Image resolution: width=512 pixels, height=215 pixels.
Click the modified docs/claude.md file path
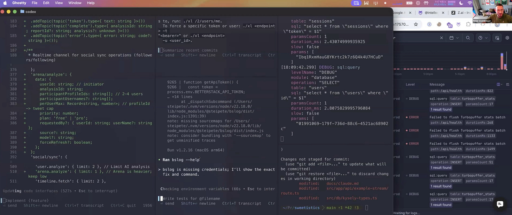tap(343, 183)
